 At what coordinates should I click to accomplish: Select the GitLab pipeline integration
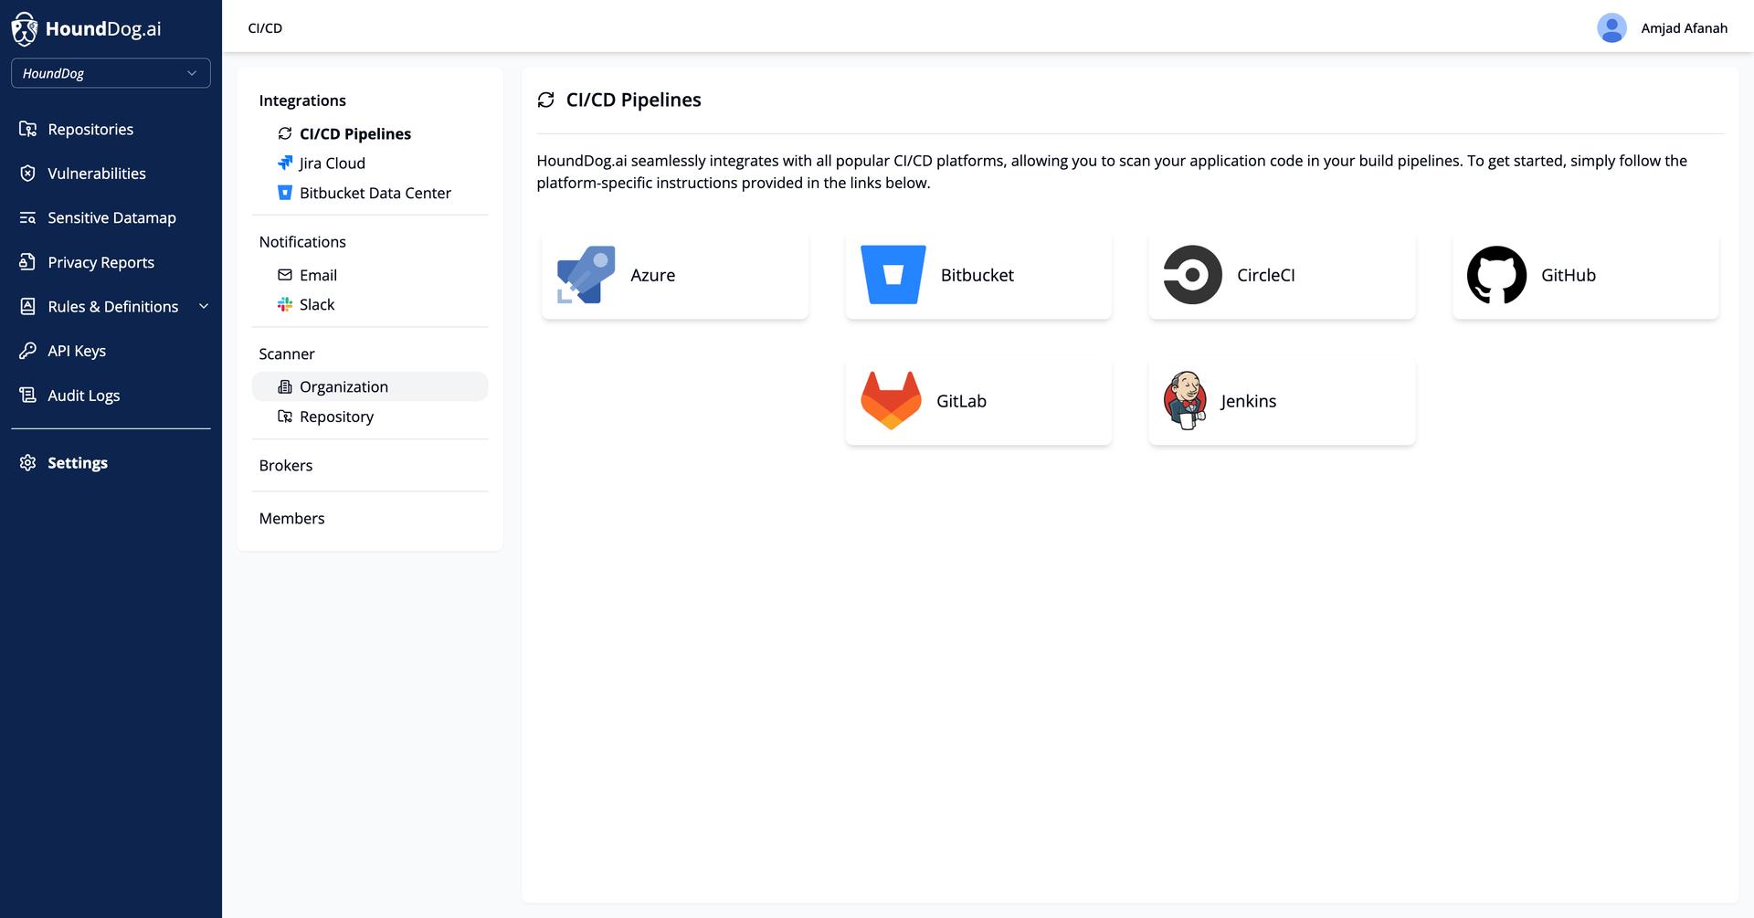tap(977, 400)
